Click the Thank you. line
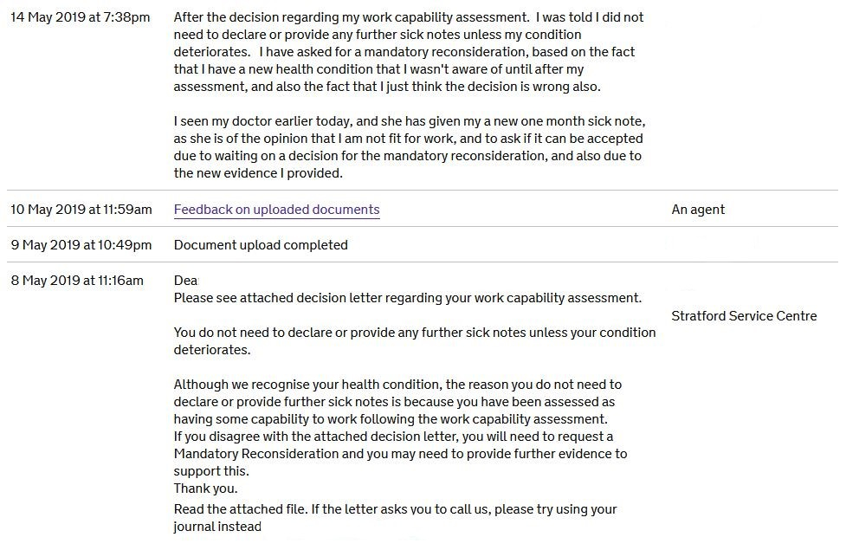The width and height of the screenshot is (846, 550). pos(205,489)
